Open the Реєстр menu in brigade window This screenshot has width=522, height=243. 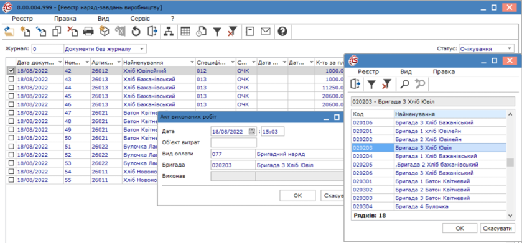click(368, 71)
